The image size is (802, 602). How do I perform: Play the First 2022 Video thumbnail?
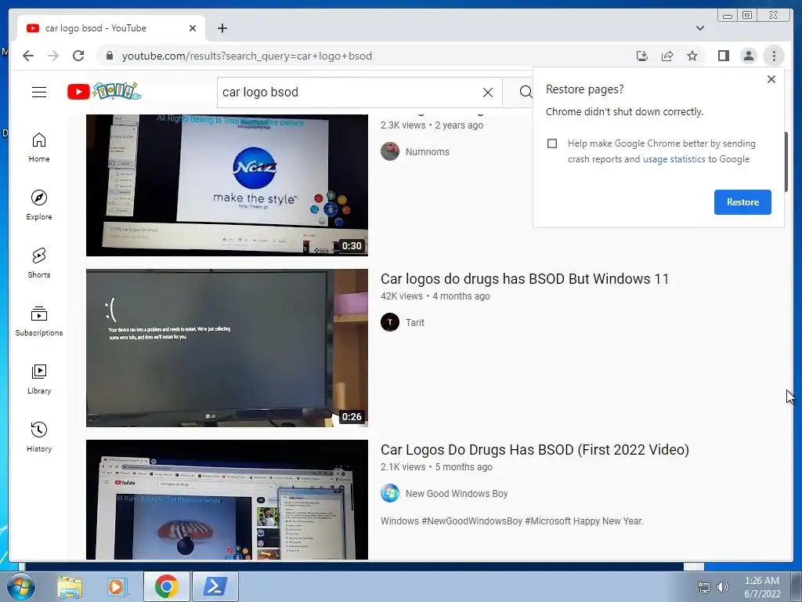[x=226, y=499]
